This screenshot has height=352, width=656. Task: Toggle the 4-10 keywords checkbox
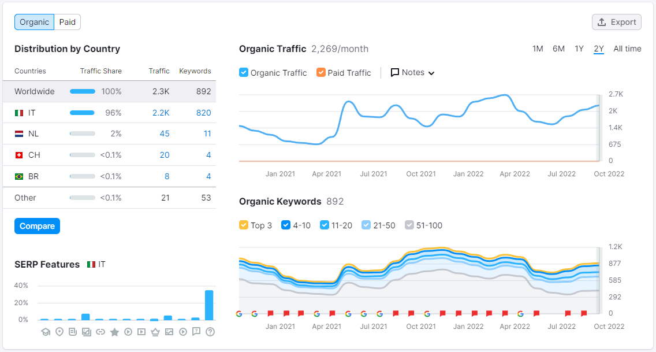[286, 225]
